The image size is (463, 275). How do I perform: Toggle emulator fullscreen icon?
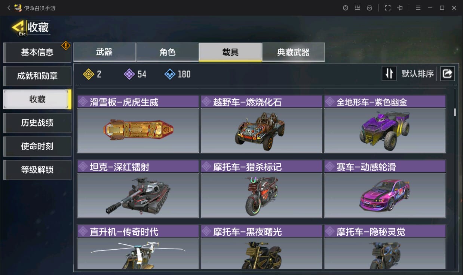pyautogui.click(x=388, y=8)
